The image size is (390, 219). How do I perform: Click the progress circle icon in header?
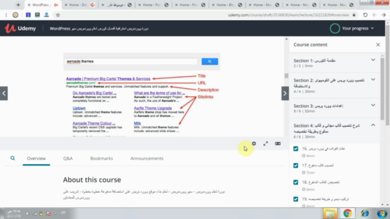pos(335,29)
